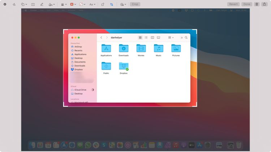
Task: Open the Image Description annotate menu
Action: click(x=123, y=4)
